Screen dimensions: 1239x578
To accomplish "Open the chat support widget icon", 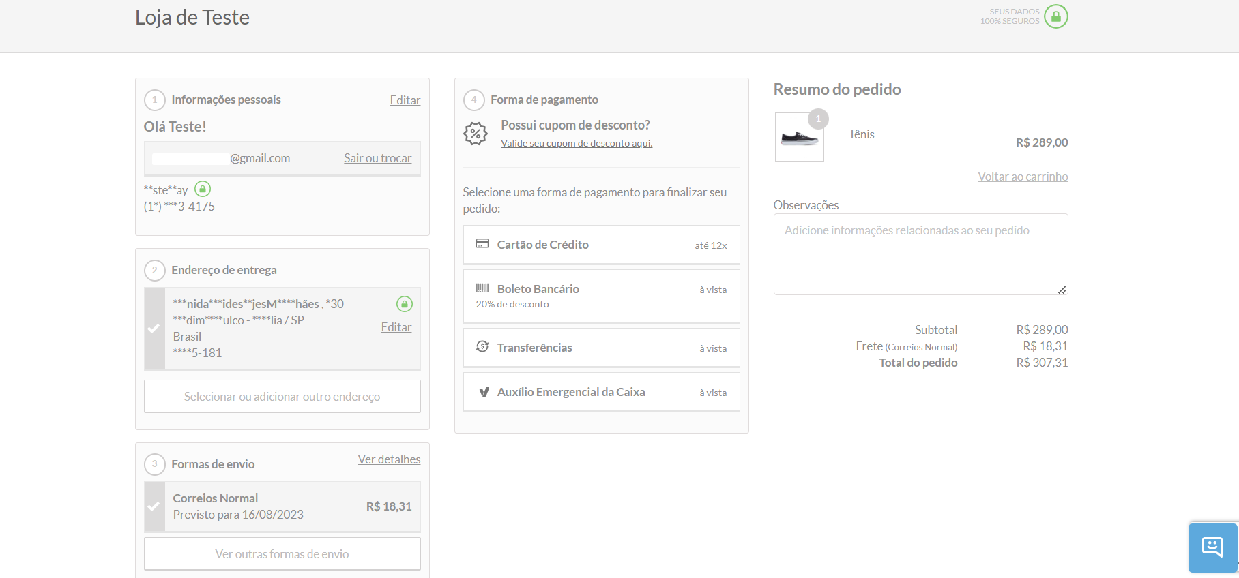I will click(1212, 547).
